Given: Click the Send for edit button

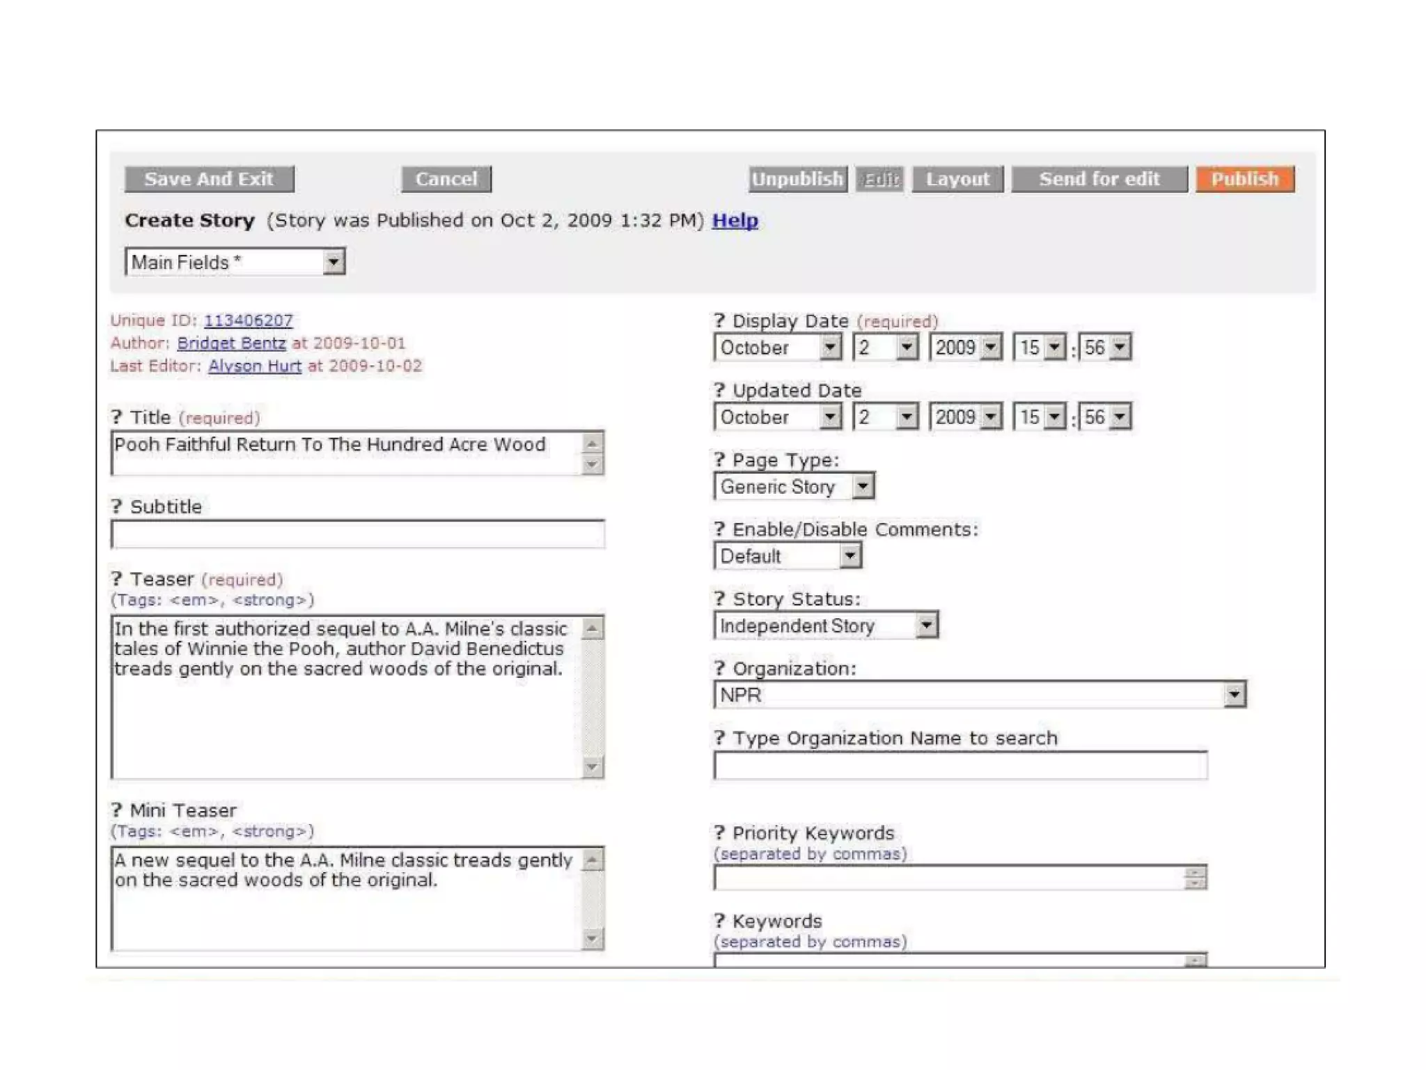Looking at the screenshot, I should pos(1099,179).
